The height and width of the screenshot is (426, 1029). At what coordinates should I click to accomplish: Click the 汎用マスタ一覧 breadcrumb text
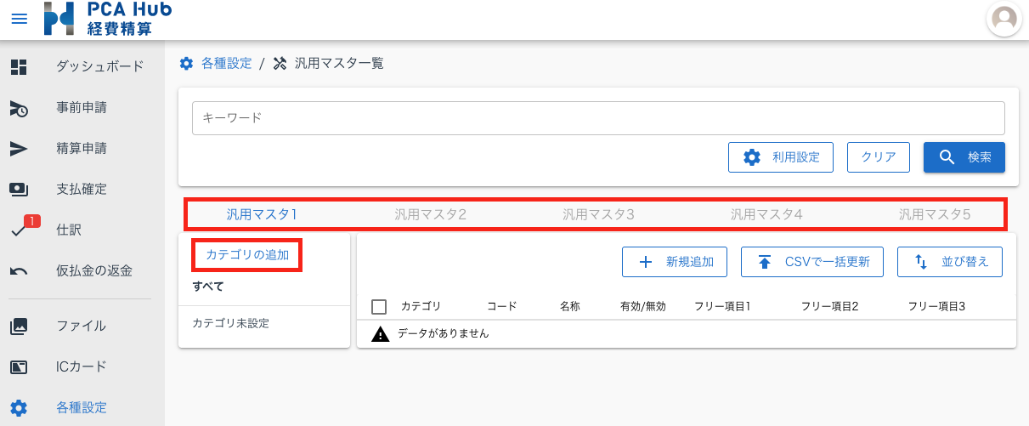pos(339,64)
